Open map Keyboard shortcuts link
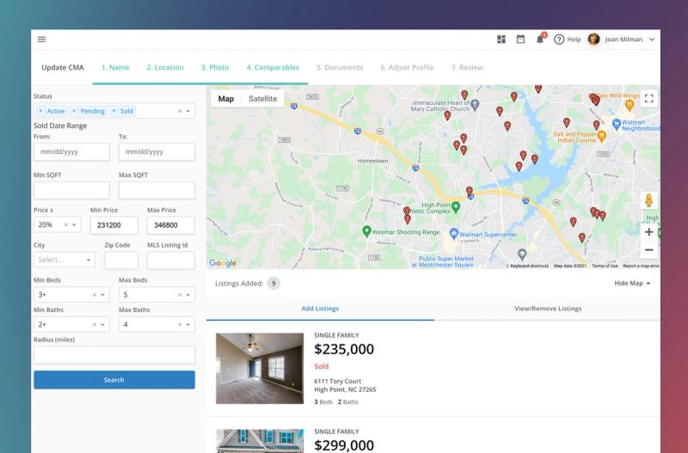 point(529,266)
